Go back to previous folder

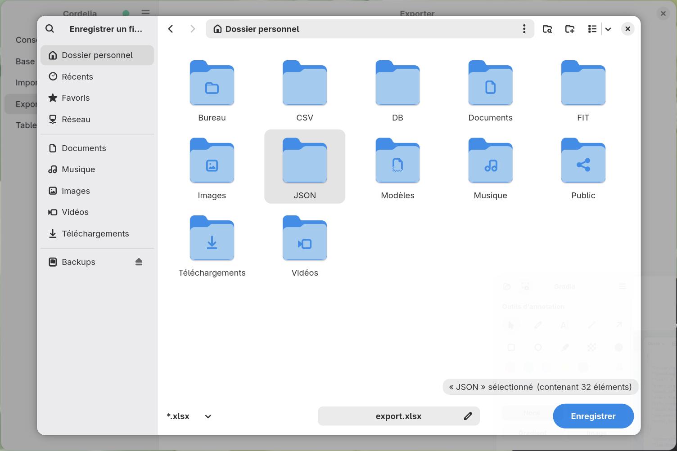[x=171, y=29]
